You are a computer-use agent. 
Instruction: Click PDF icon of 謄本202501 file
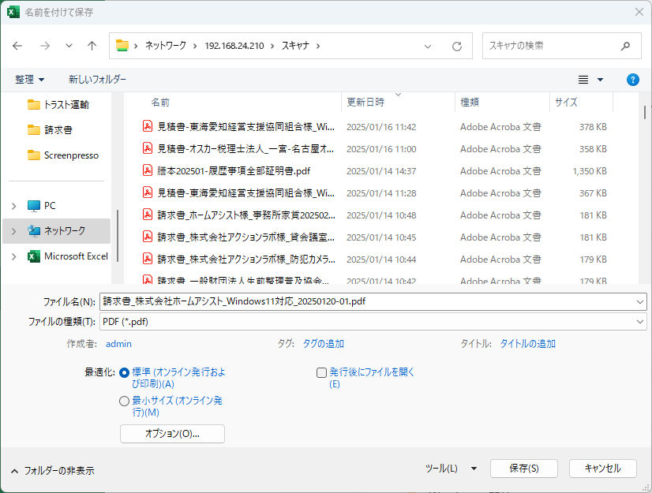147,170
